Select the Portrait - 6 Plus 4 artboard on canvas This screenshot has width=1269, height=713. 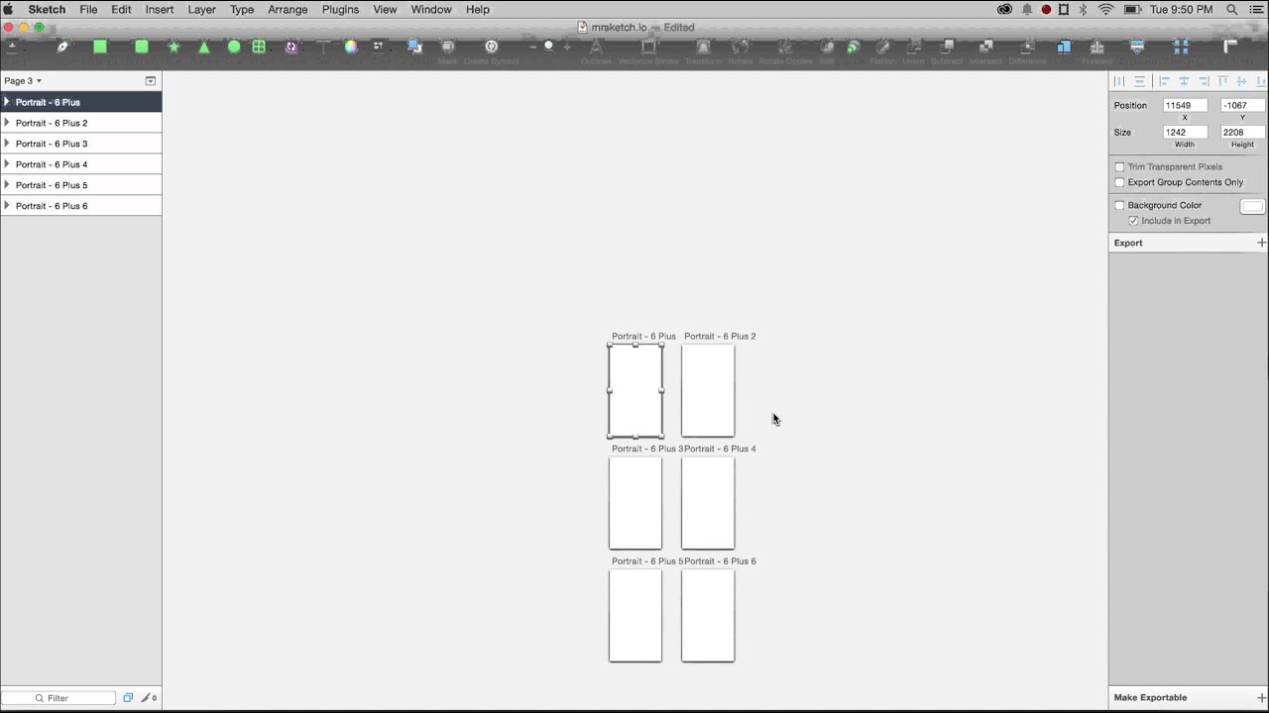[708, 503]
